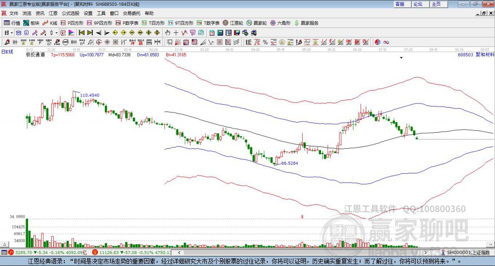Screen dimensions: 495x266
Task: Click the Dn=61.6583 value
Action: [148, 55]
